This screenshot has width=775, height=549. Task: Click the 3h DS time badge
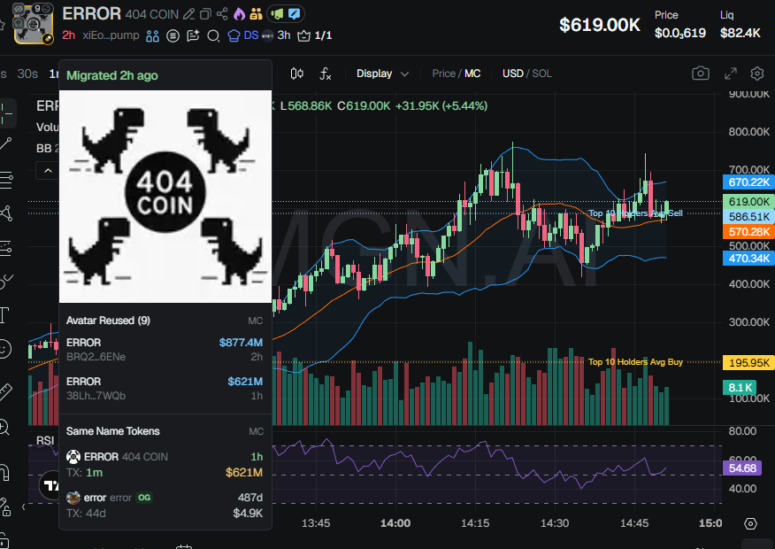point(284,35)
